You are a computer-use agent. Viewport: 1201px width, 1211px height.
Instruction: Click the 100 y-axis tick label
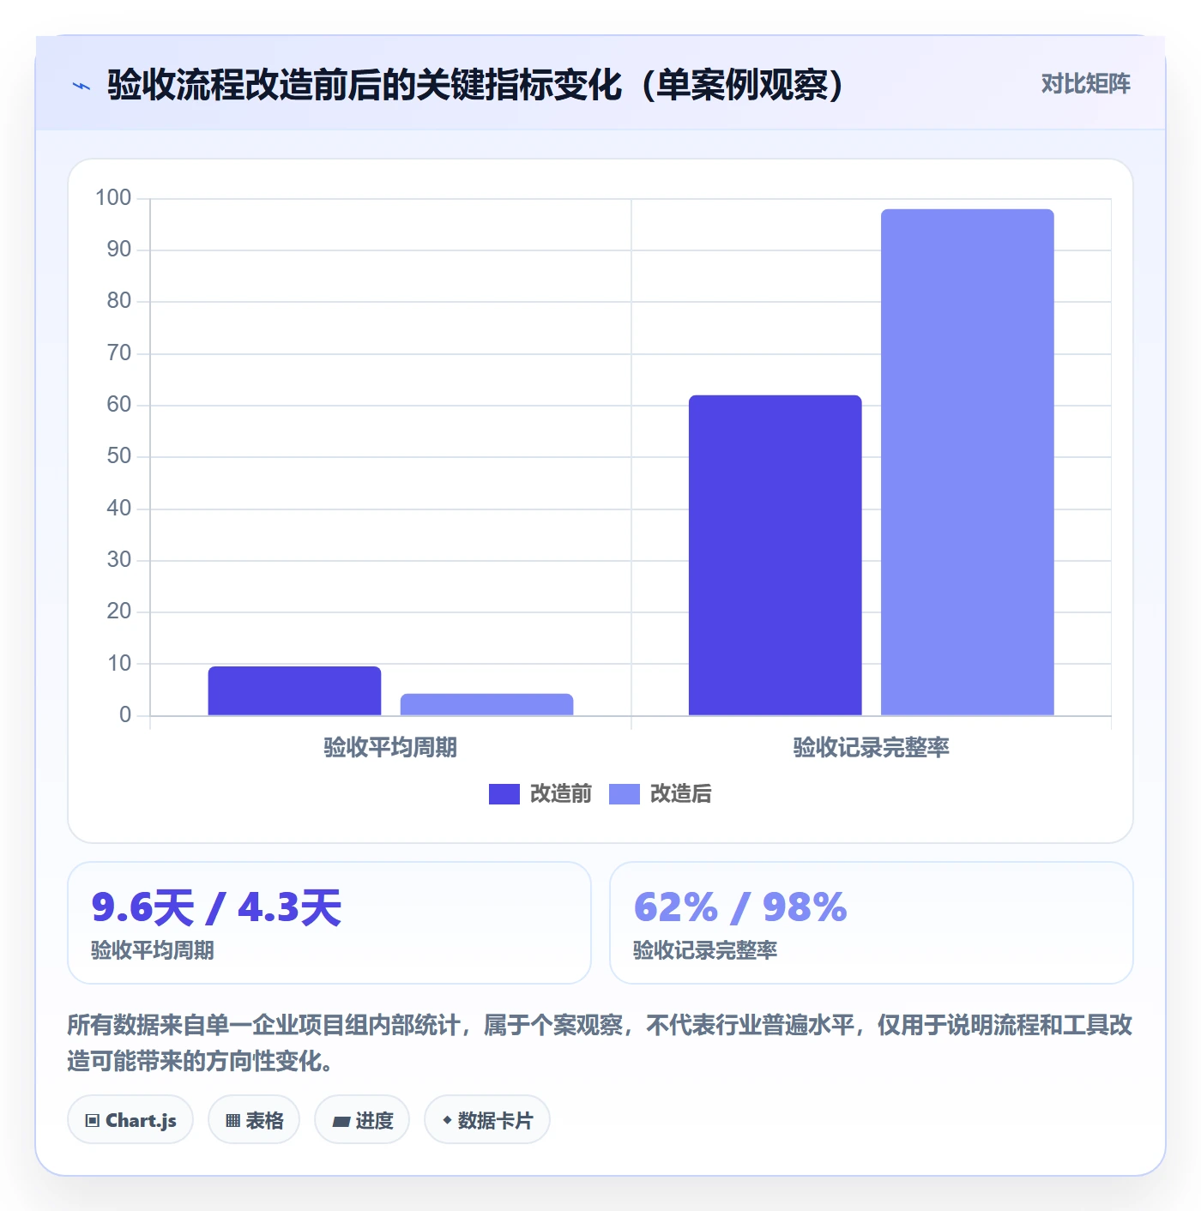pos(113,198)
